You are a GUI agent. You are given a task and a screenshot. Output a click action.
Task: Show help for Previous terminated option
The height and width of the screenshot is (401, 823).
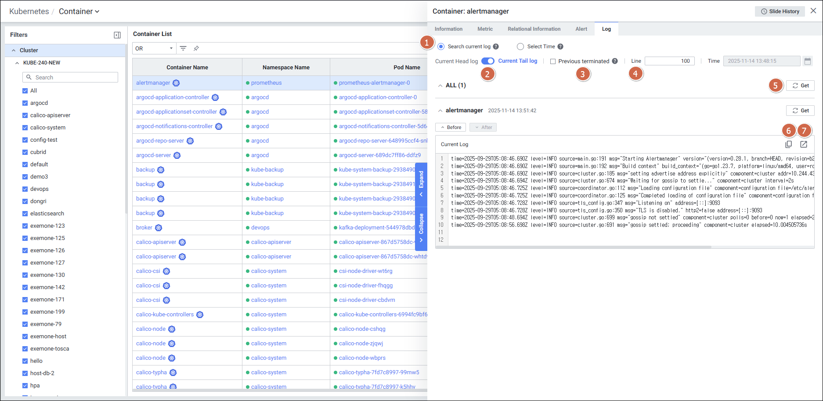click(615, 61)
